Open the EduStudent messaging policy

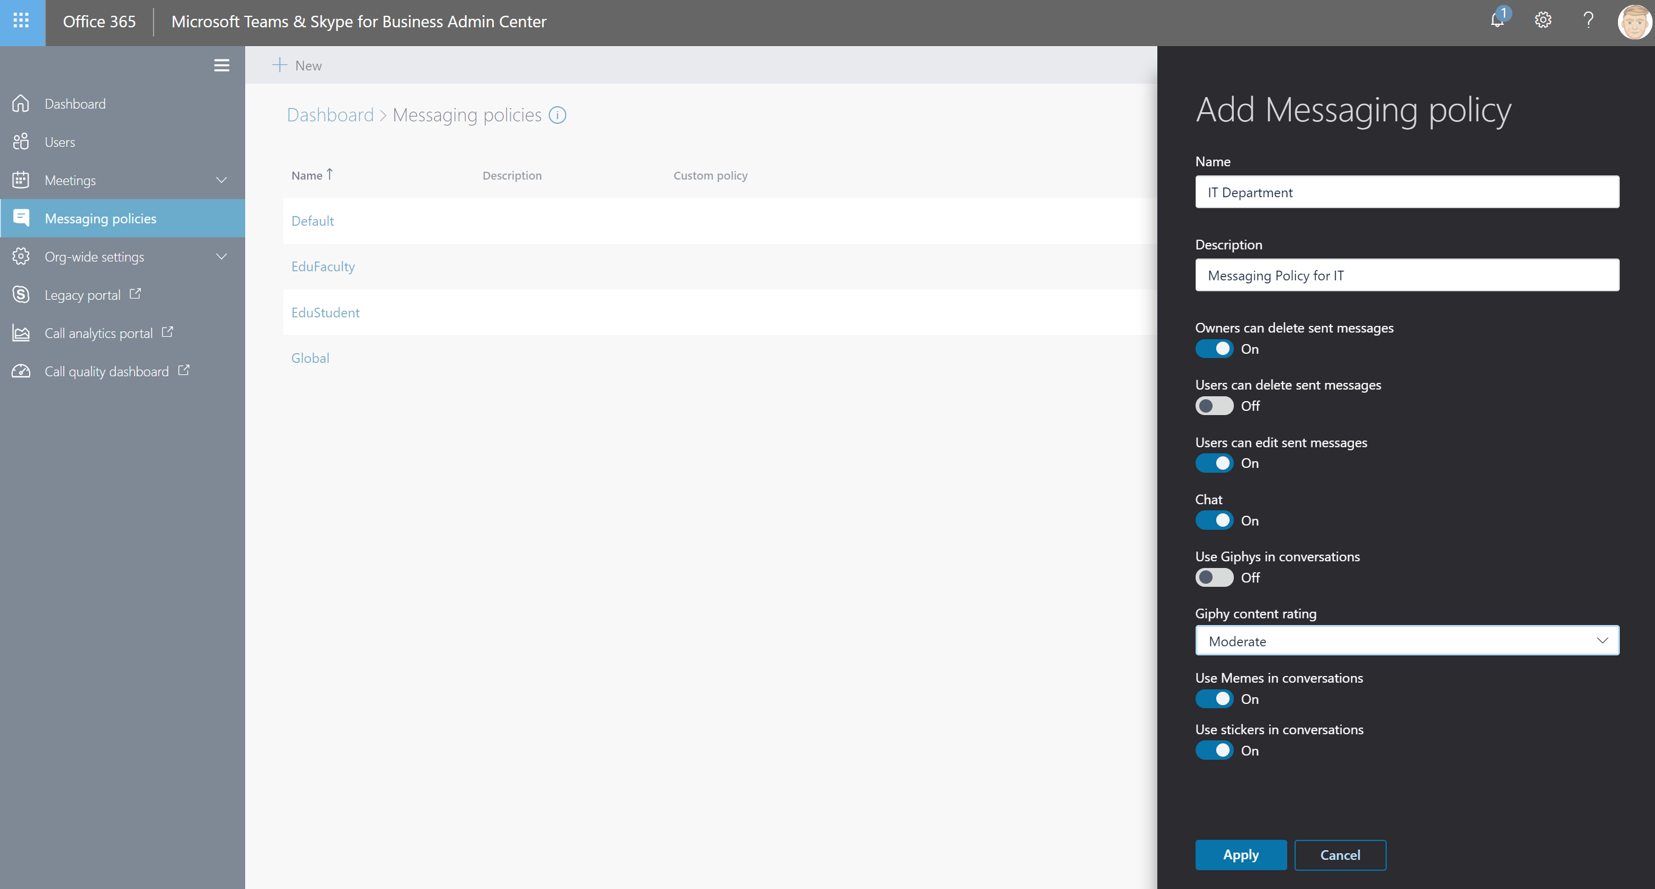[325, 312]
